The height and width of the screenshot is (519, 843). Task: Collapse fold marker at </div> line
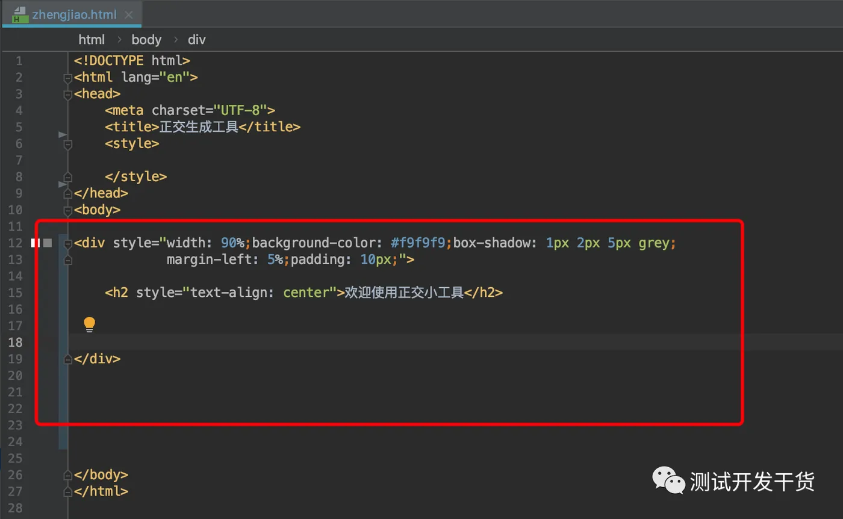point(67,359)
